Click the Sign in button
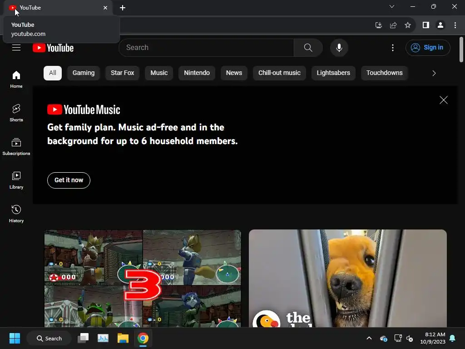Viewport: 465px width, 349px height. 428,47
